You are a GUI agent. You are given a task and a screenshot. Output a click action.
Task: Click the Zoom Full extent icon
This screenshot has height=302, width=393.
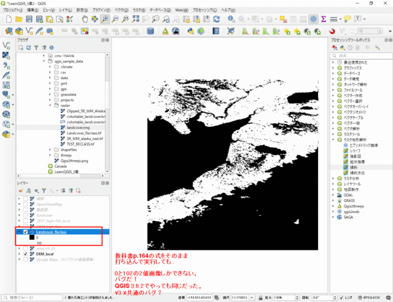click(136, 19)
